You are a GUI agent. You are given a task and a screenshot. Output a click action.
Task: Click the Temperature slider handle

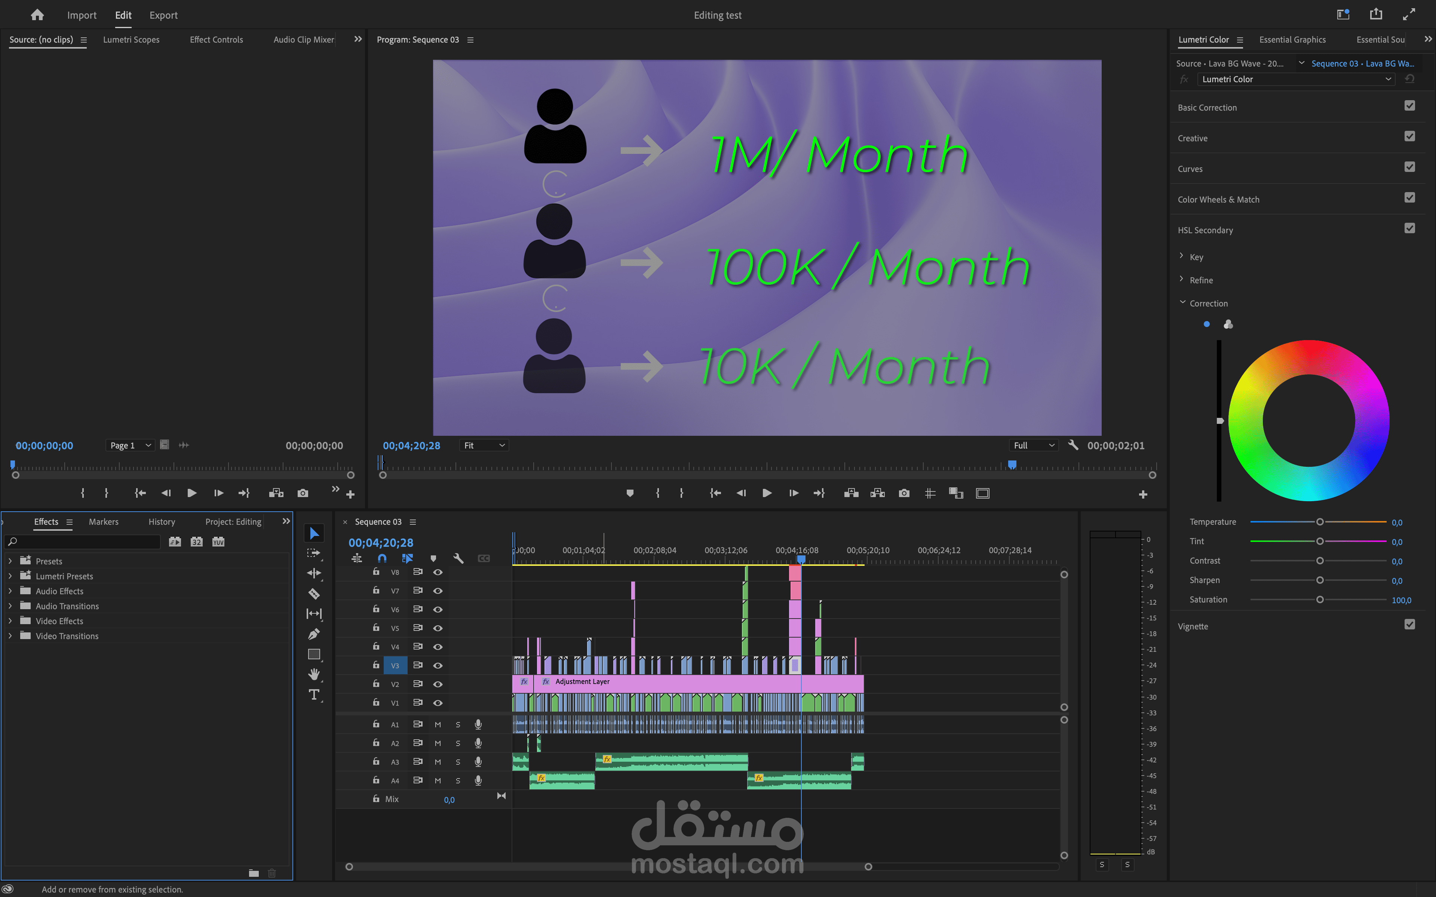point(1320,522)
